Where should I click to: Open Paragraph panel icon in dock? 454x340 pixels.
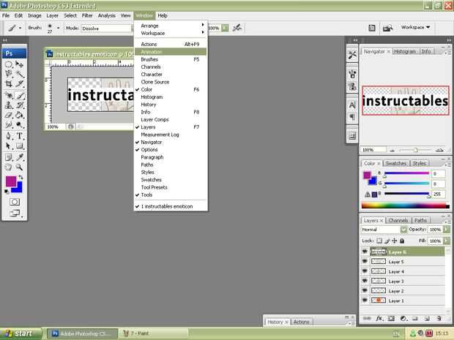pos(352,117)
